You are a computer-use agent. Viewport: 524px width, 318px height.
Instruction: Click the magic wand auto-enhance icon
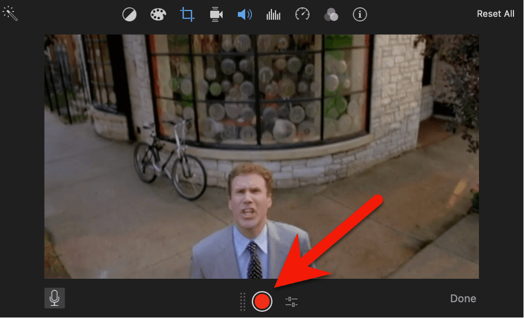pyautogui.click(x=10, y=14)
